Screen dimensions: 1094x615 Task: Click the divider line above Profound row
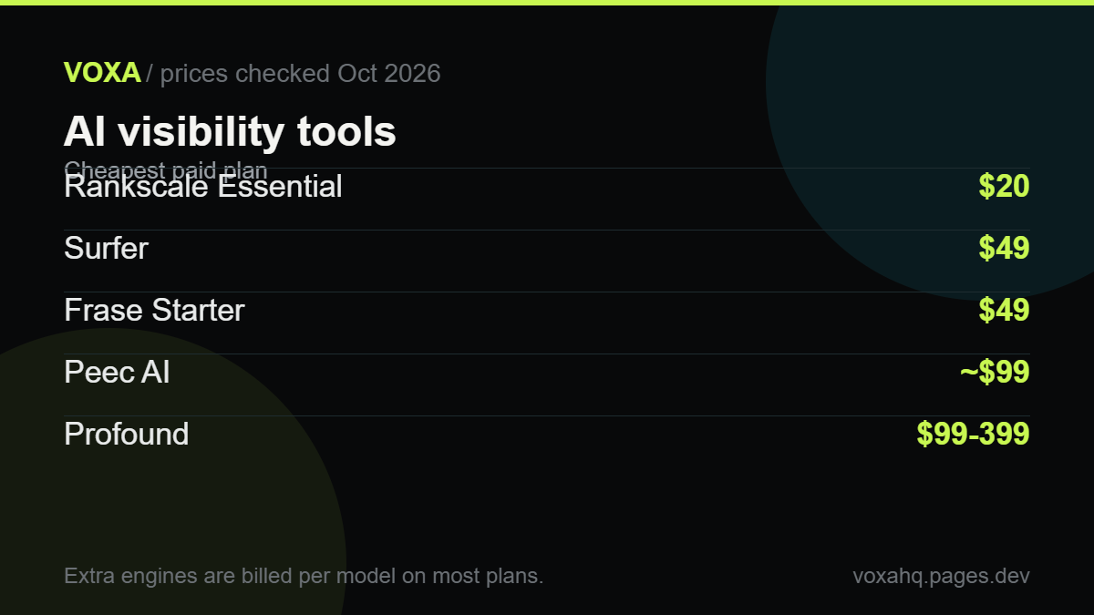click(547, 415)
